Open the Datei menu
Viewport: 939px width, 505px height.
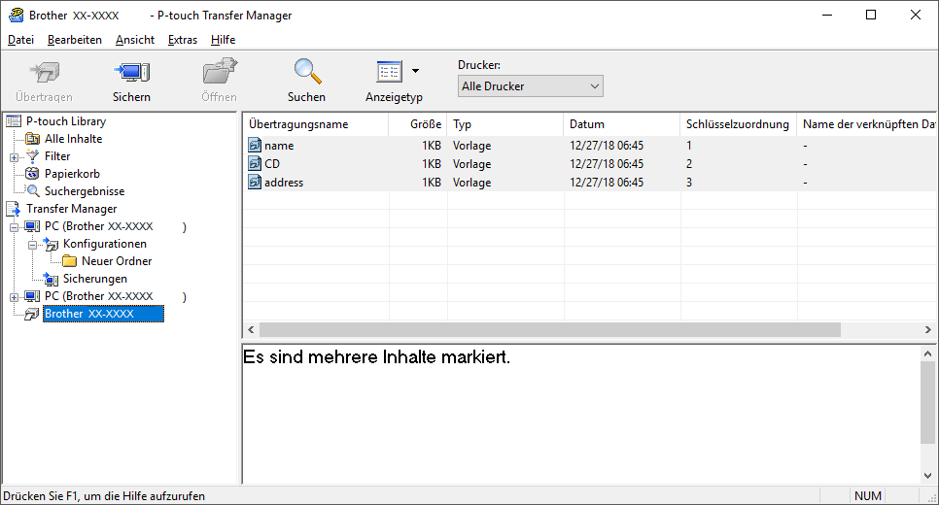(x=20, y=40)
